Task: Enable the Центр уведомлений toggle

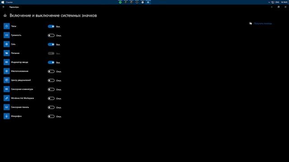Action: point(51,81)
